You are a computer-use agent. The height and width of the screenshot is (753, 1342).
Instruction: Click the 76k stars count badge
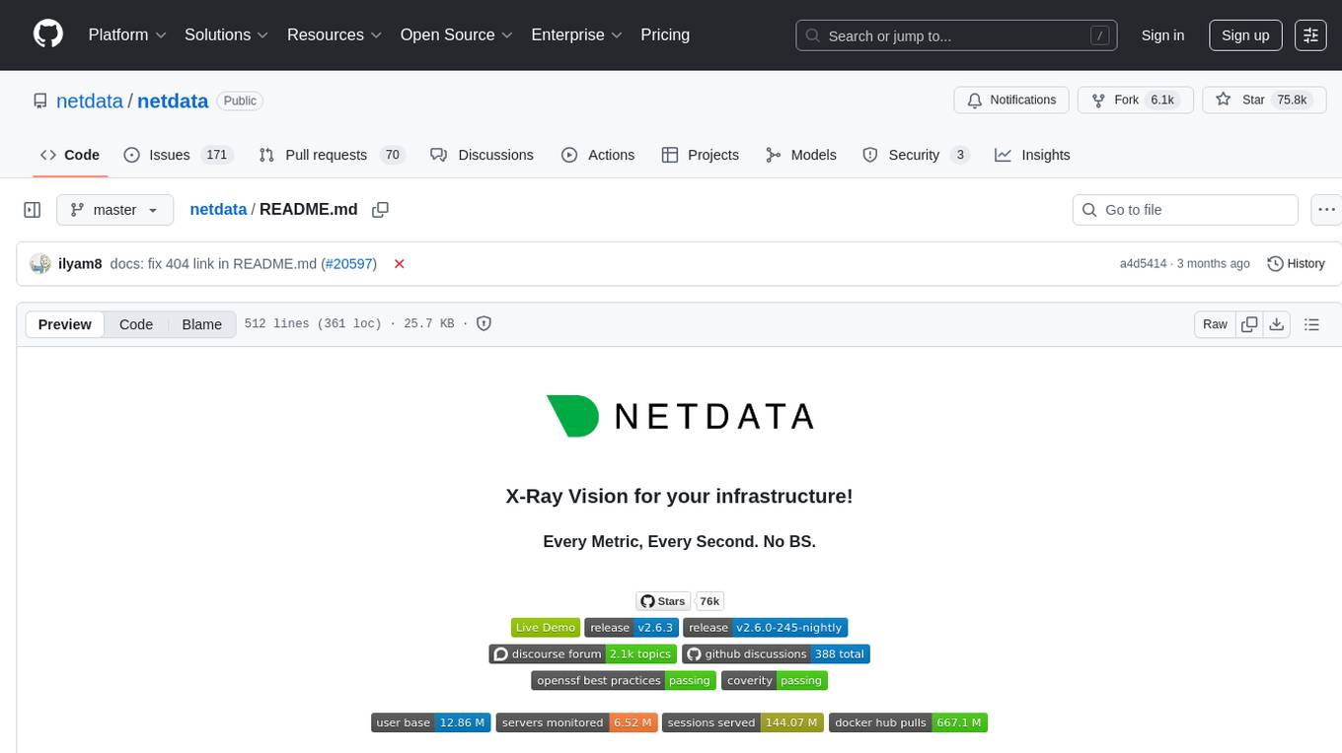(709, 601)
